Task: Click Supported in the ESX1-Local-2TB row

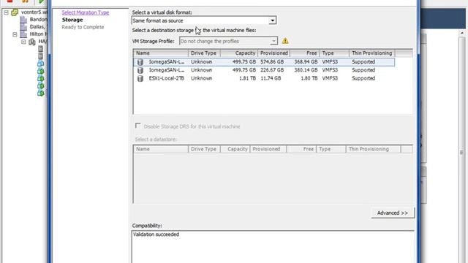Action: point(363,78)
